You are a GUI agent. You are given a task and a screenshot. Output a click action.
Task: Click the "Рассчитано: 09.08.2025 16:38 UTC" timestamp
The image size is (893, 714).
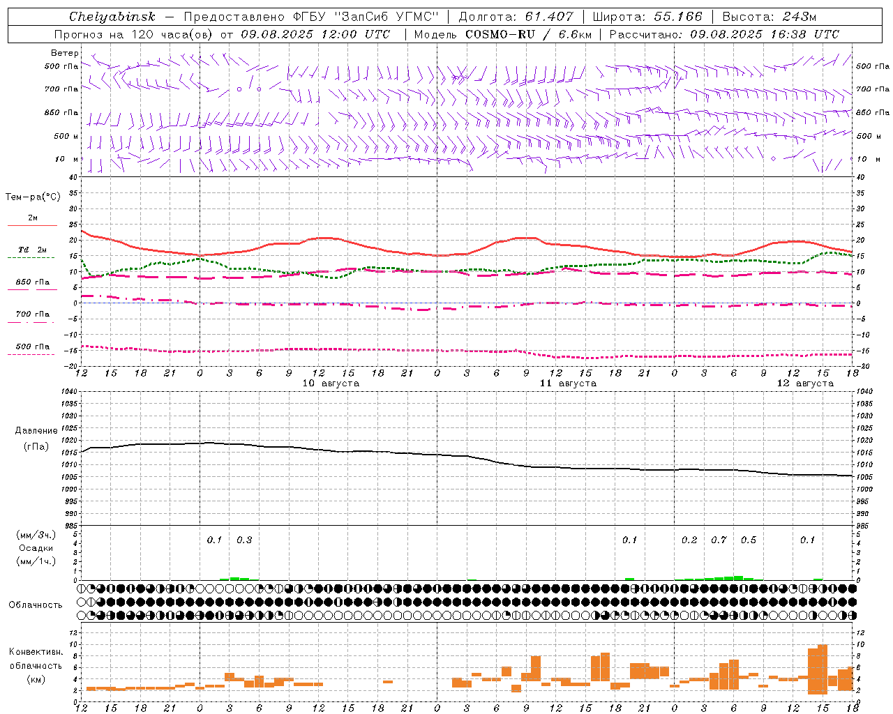click(724, 34)
